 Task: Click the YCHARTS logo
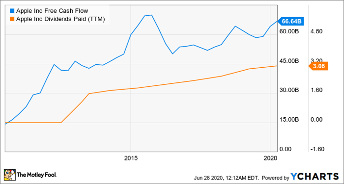(x=315, y=176)
